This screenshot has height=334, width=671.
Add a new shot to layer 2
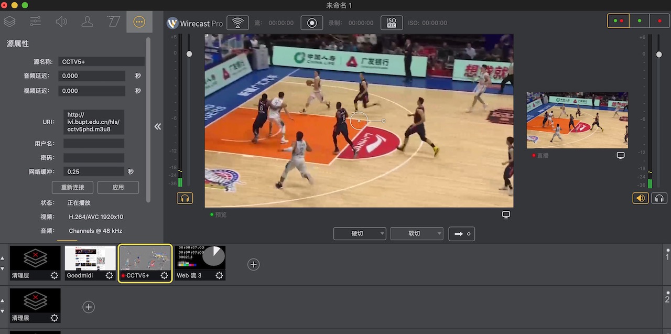pos(89,307)
